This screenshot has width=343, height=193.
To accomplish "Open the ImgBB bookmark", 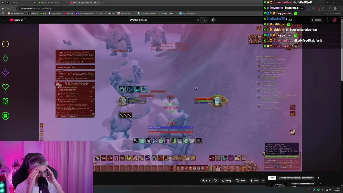I will coord(188,13).
